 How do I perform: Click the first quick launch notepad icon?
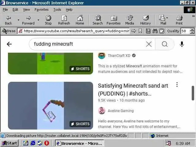(x=26, y=143)
